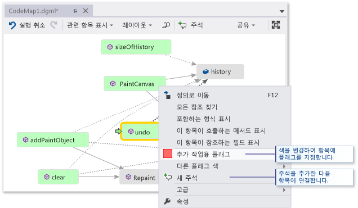Image resolution: width=358 pixels, height=208 pixels.
Task: Click the F12 shortcut text
Action: [x=273, y=95]
